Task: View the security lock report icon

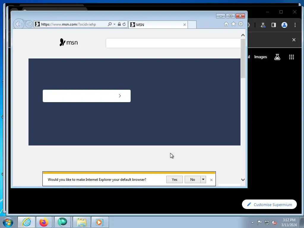Action: [x=119, y=24]
